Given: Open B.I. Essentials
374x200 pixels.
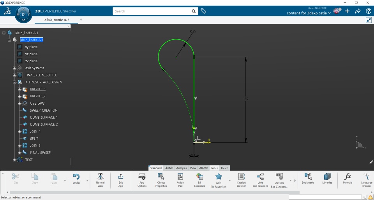Looking at the screenshot, I should (199, 179).
